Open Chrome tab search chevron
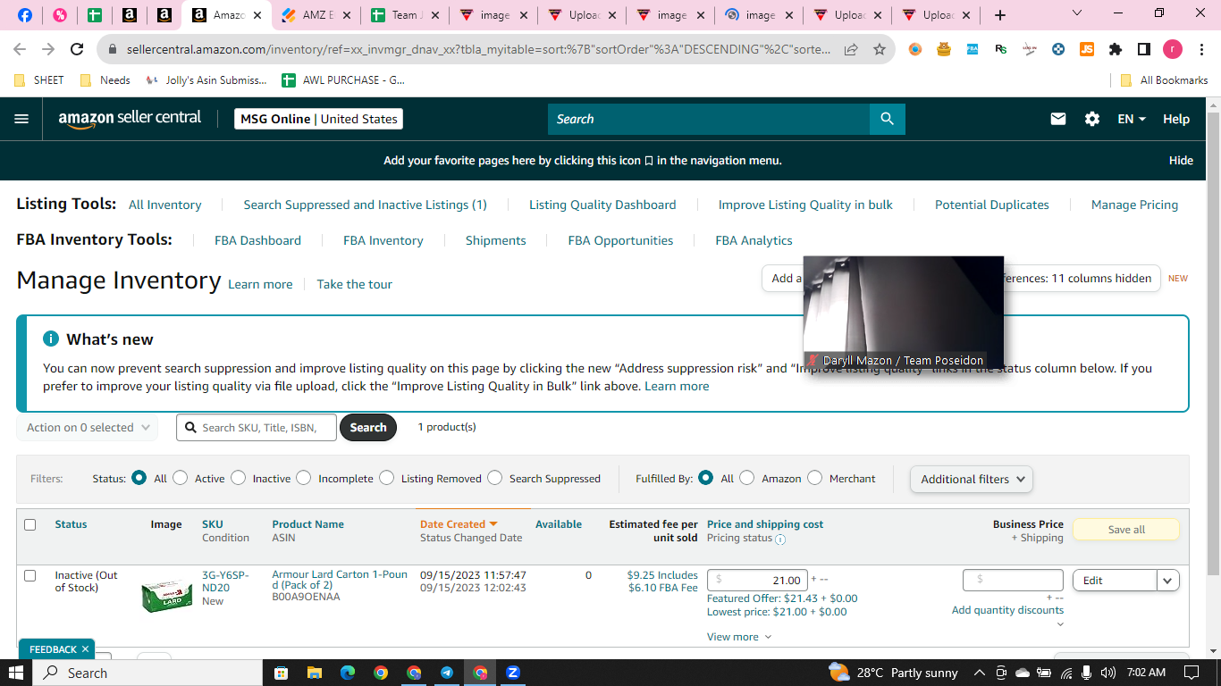This screenshot has height=686, width=1221. click(x=1076, y=13)
